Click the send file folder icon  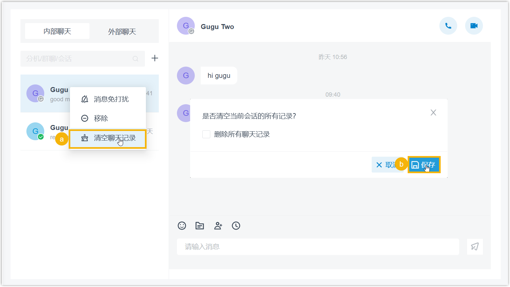pos(200,226)
